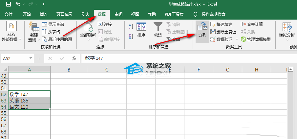Expand the 全部刷新 dropdown arrow
The image size is (297, 139).
click(88, 40)
